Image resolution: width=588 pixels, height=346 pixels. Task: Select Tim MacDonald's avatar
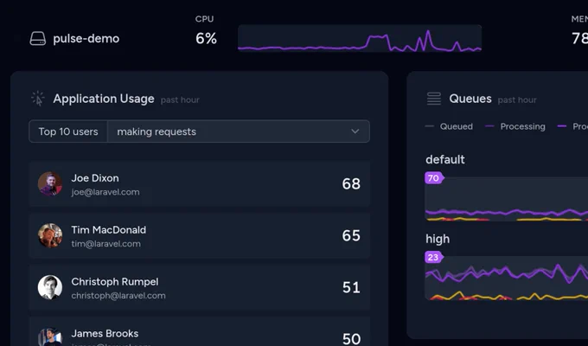pyautogui.click(x=50, y=235)
